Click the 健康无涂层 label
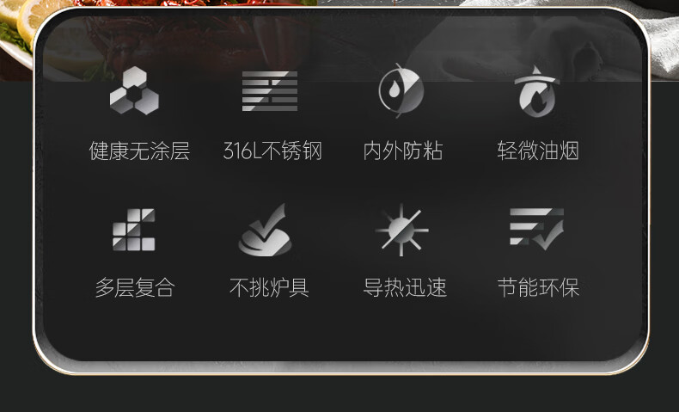 (139, 151)
